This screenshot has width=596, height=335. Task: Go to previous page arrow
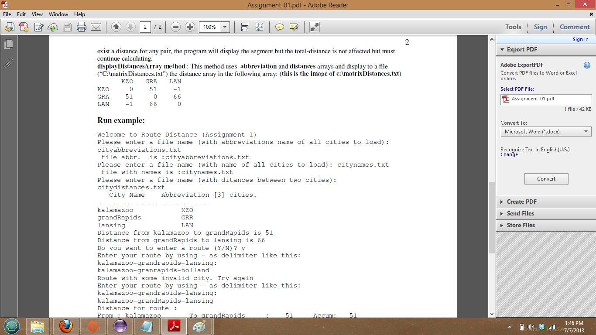coord(116,27)
